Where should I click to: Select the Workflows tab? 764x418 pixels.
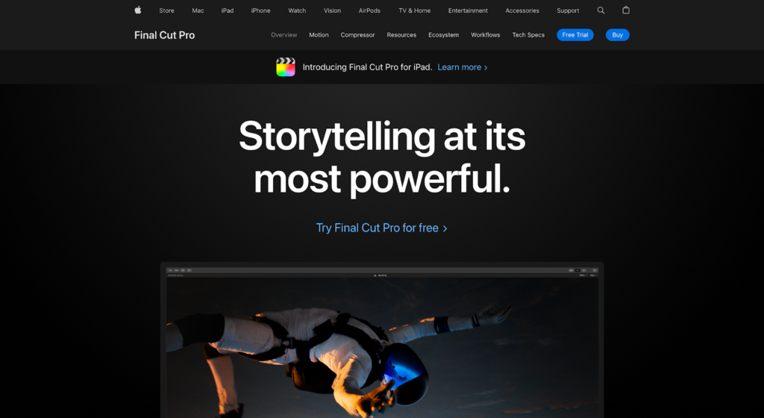coord(485,35)
